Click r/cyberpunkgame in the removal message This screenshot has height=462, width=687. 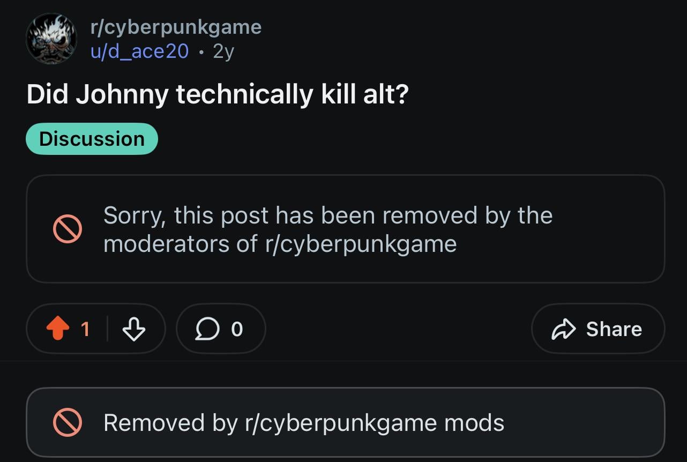point(361,244)
